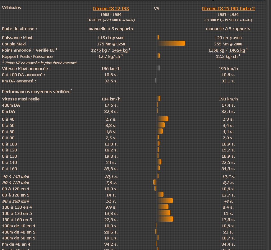Viewport: 271px width, 250px height.
Task: Click the orange Couple Maxi comparison bar
Action: click(171, 44)
